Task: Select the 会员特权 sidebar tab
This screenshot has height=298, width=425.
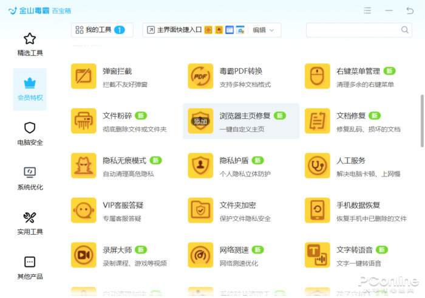Action: (x=30, y=89)
